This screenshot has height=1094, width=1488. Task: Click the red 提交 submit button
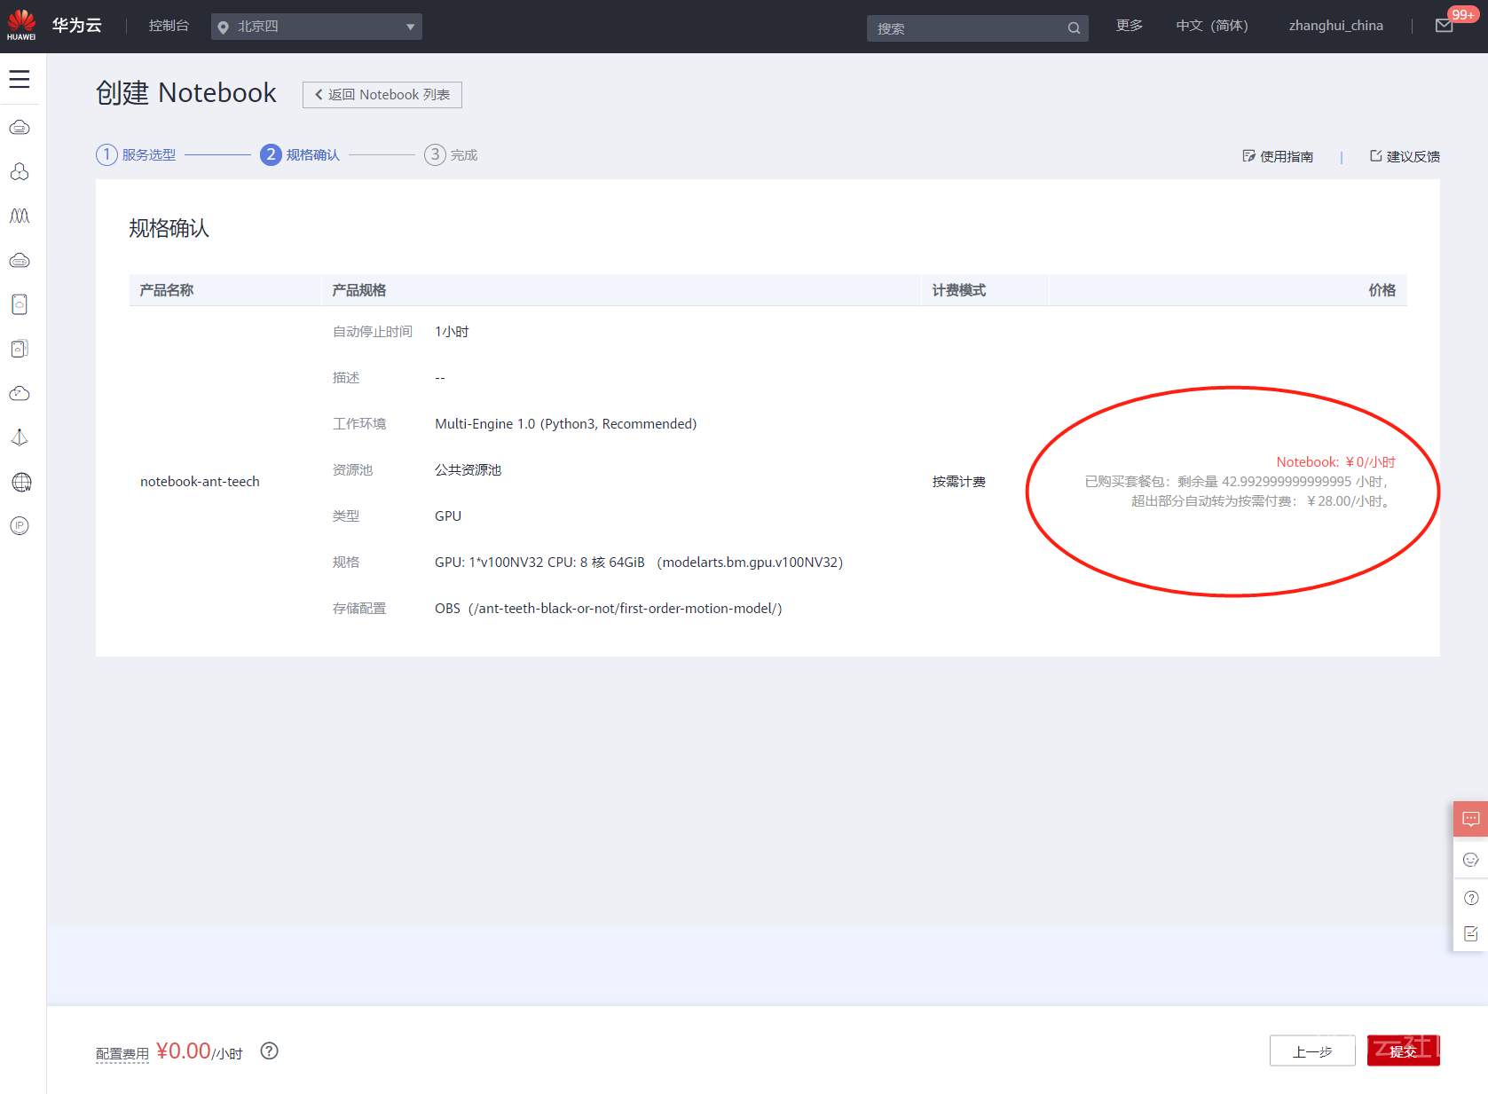[1404, 1051]
